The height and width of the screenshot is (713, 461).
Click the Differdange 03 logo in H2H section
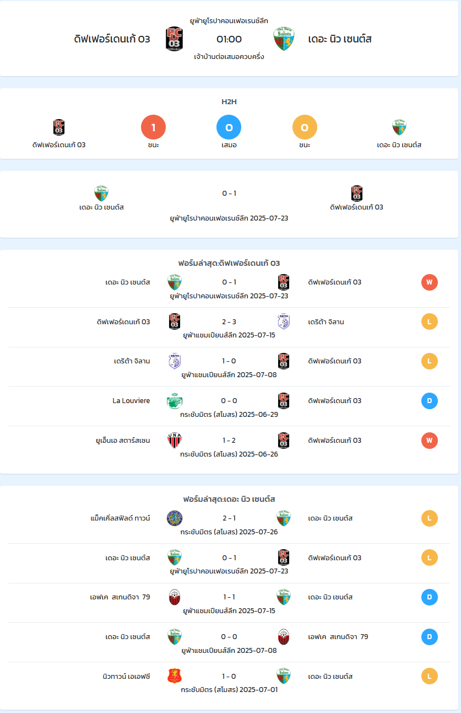click(59, 127)
